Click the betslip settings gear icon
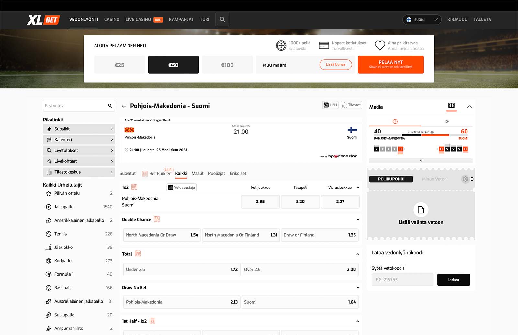This screenshot has height=335, width=518. 465,179
